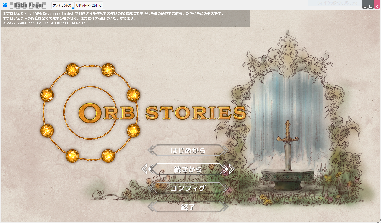Minimize the Bakin Player window

(x=365, y=6)
